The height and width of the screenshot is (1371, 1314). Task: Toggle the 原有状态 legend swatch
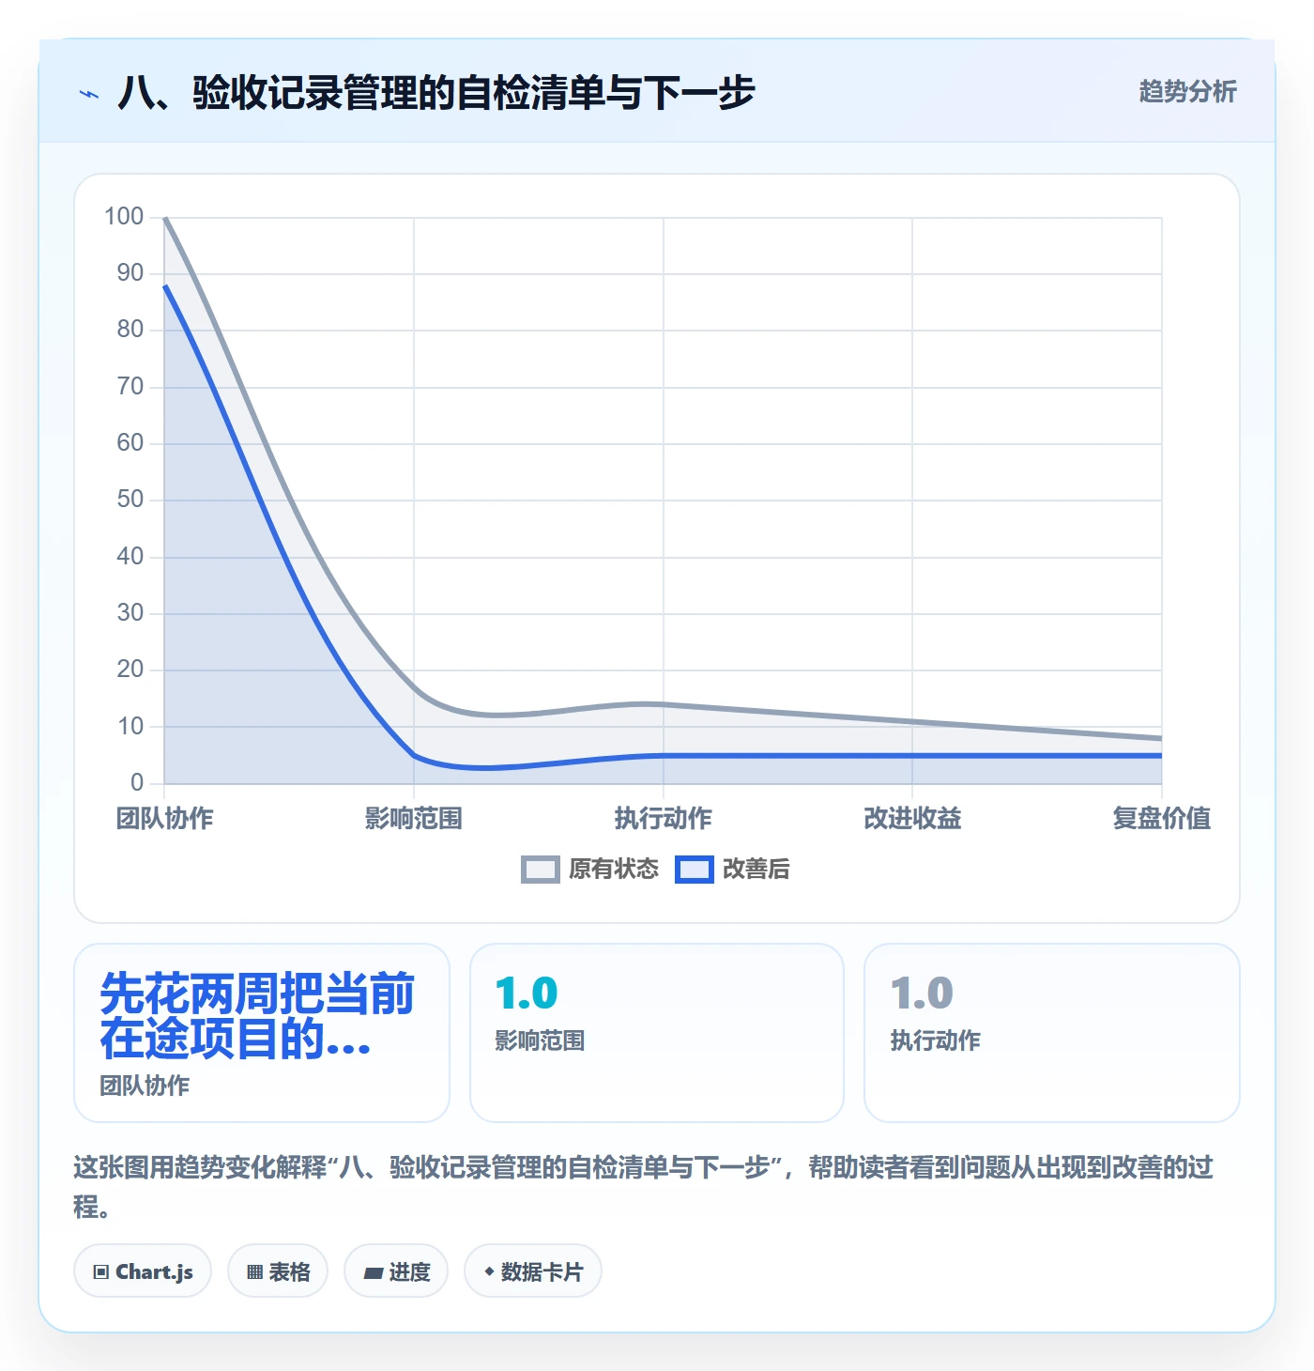coord(540,870)
